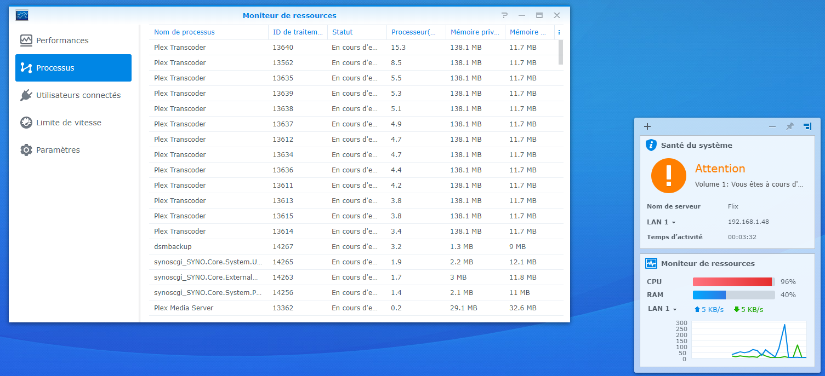Click the widget panel dock layout icon
Image resolution: width=825 pixels, height=376 pixels.
[x=807, y=126]
